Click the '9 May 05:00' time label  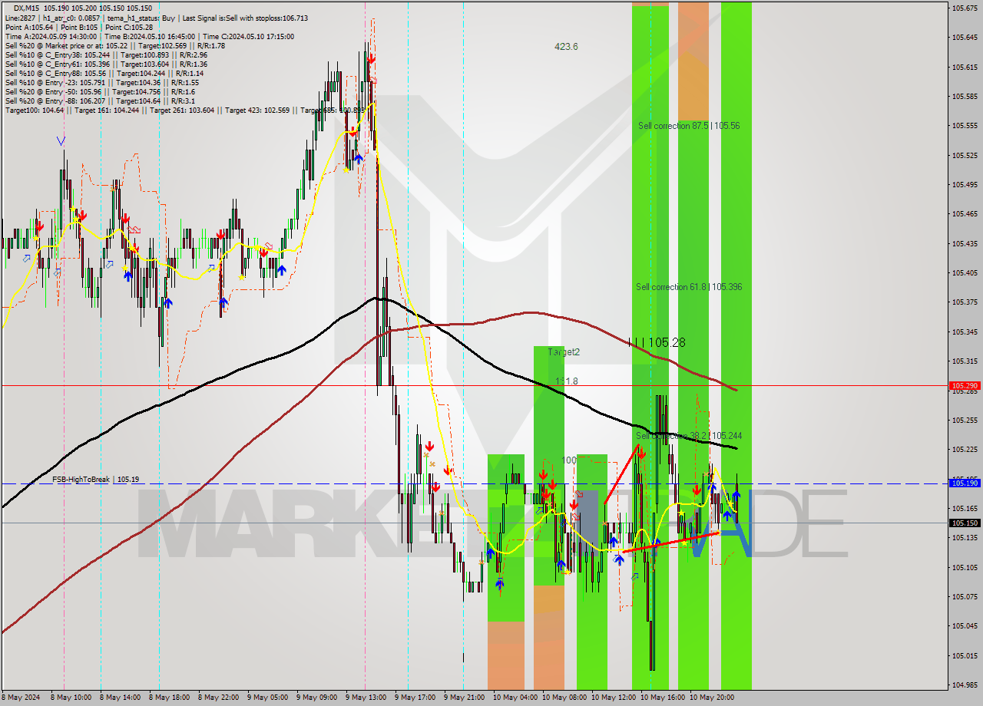pyautogui.click(x=267, y=698)
